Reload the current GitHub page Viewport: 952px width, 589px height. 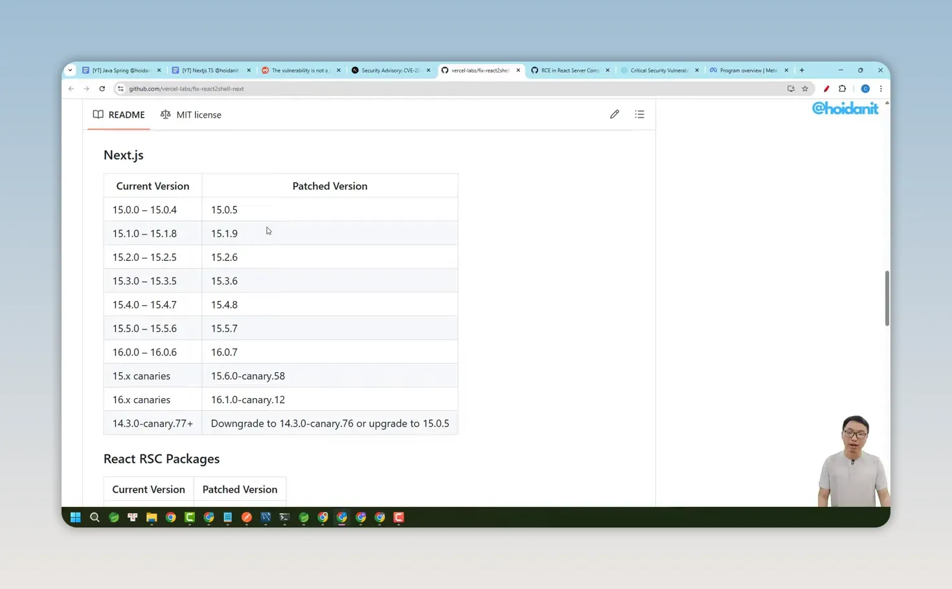102,89
